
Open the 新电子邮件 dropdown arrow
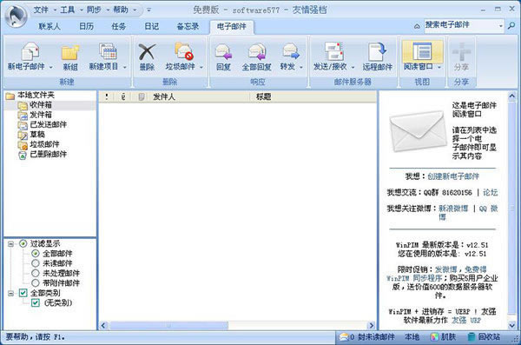(x=51, y=67)
